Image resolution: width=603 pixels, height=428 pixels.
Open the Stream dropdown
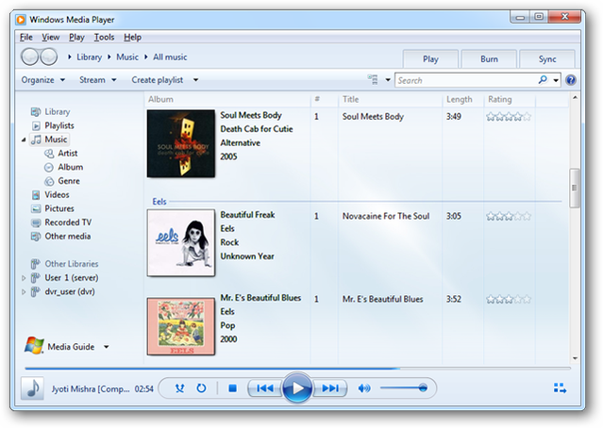(98, 80)
